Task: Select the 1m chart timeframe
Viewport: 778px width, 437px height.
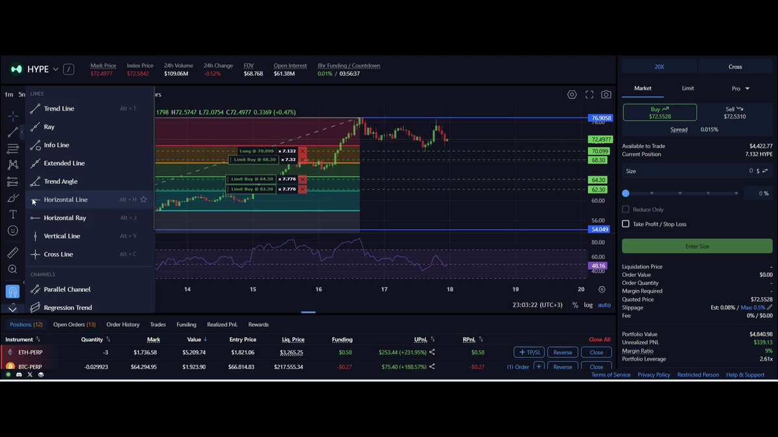Action: point(8,95)
